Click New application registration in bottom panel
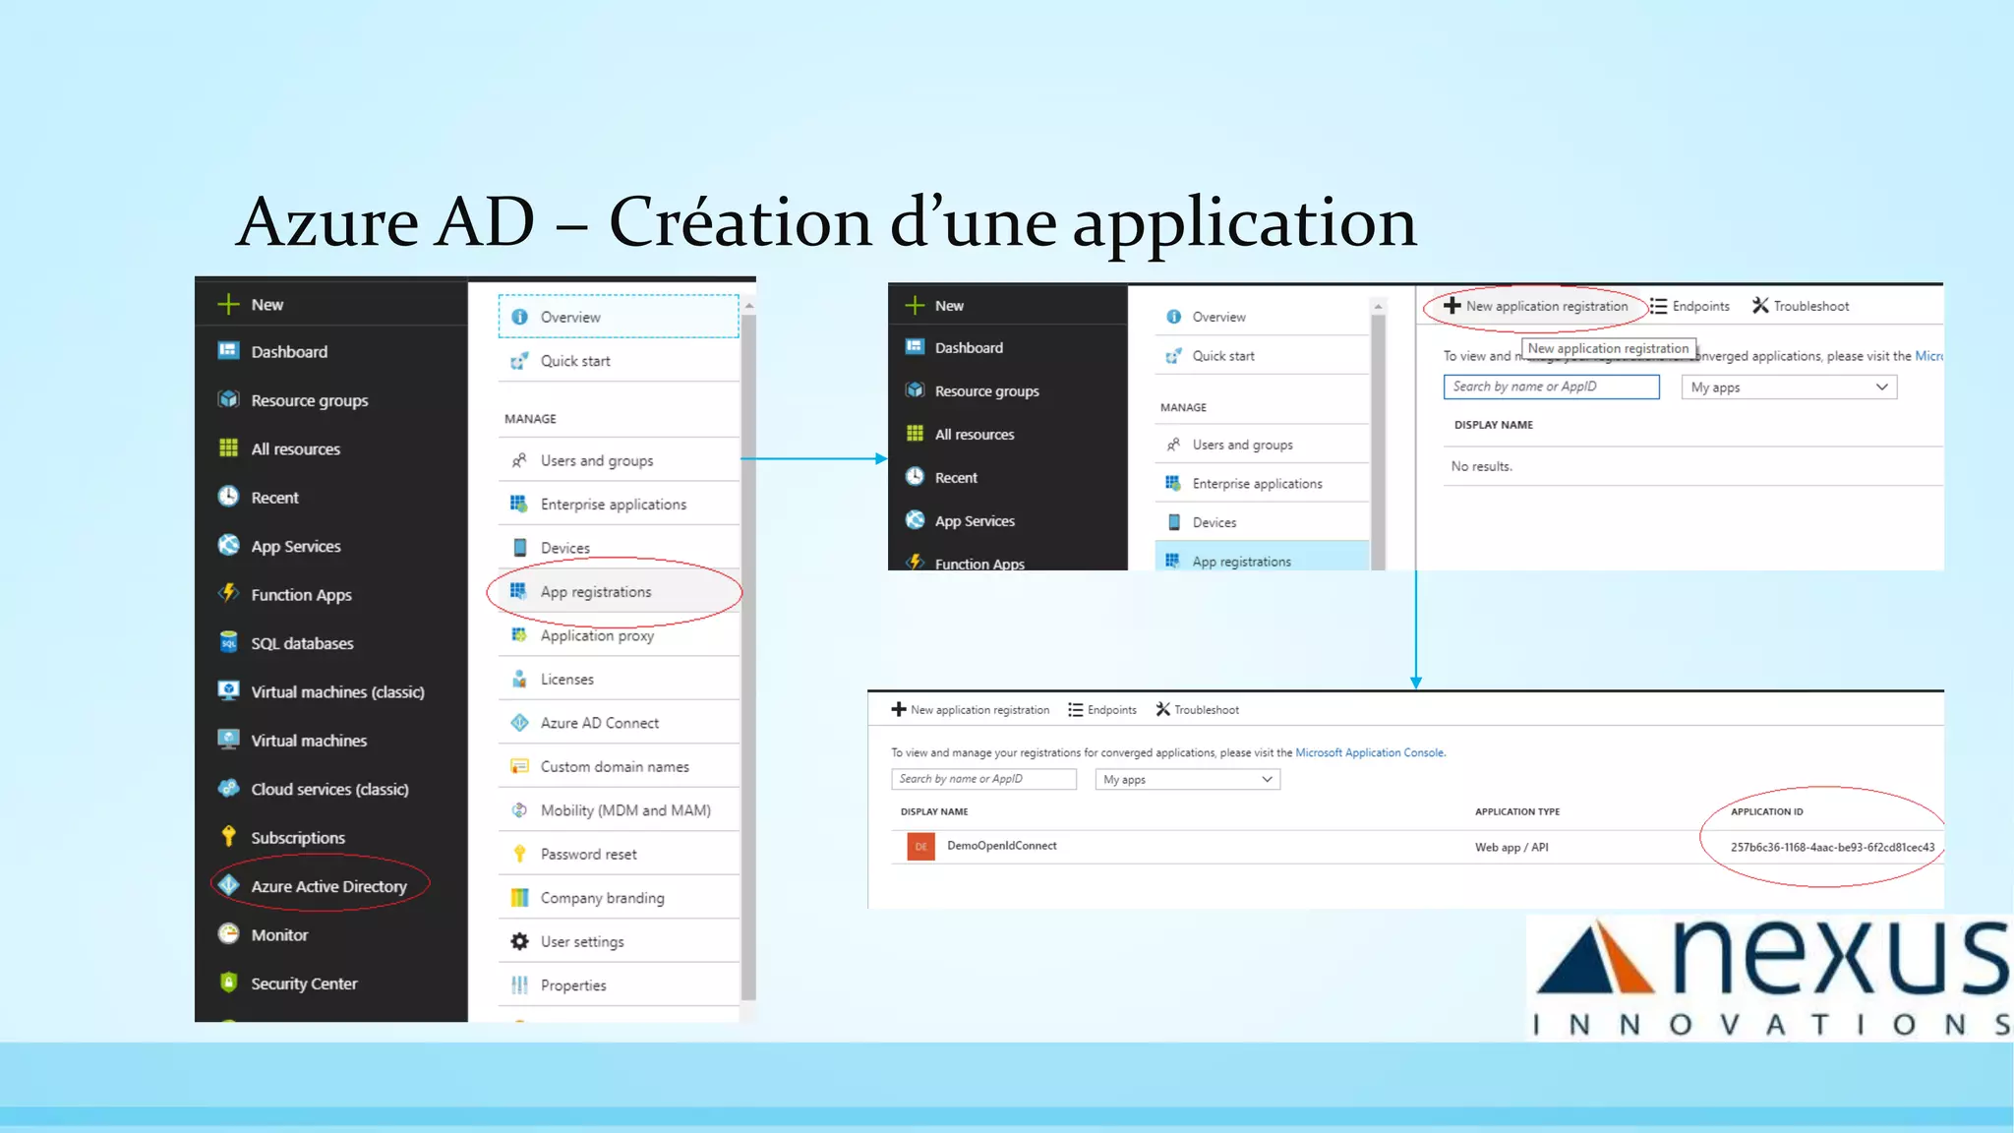The image size is (2014, 1133). [970, 709]
